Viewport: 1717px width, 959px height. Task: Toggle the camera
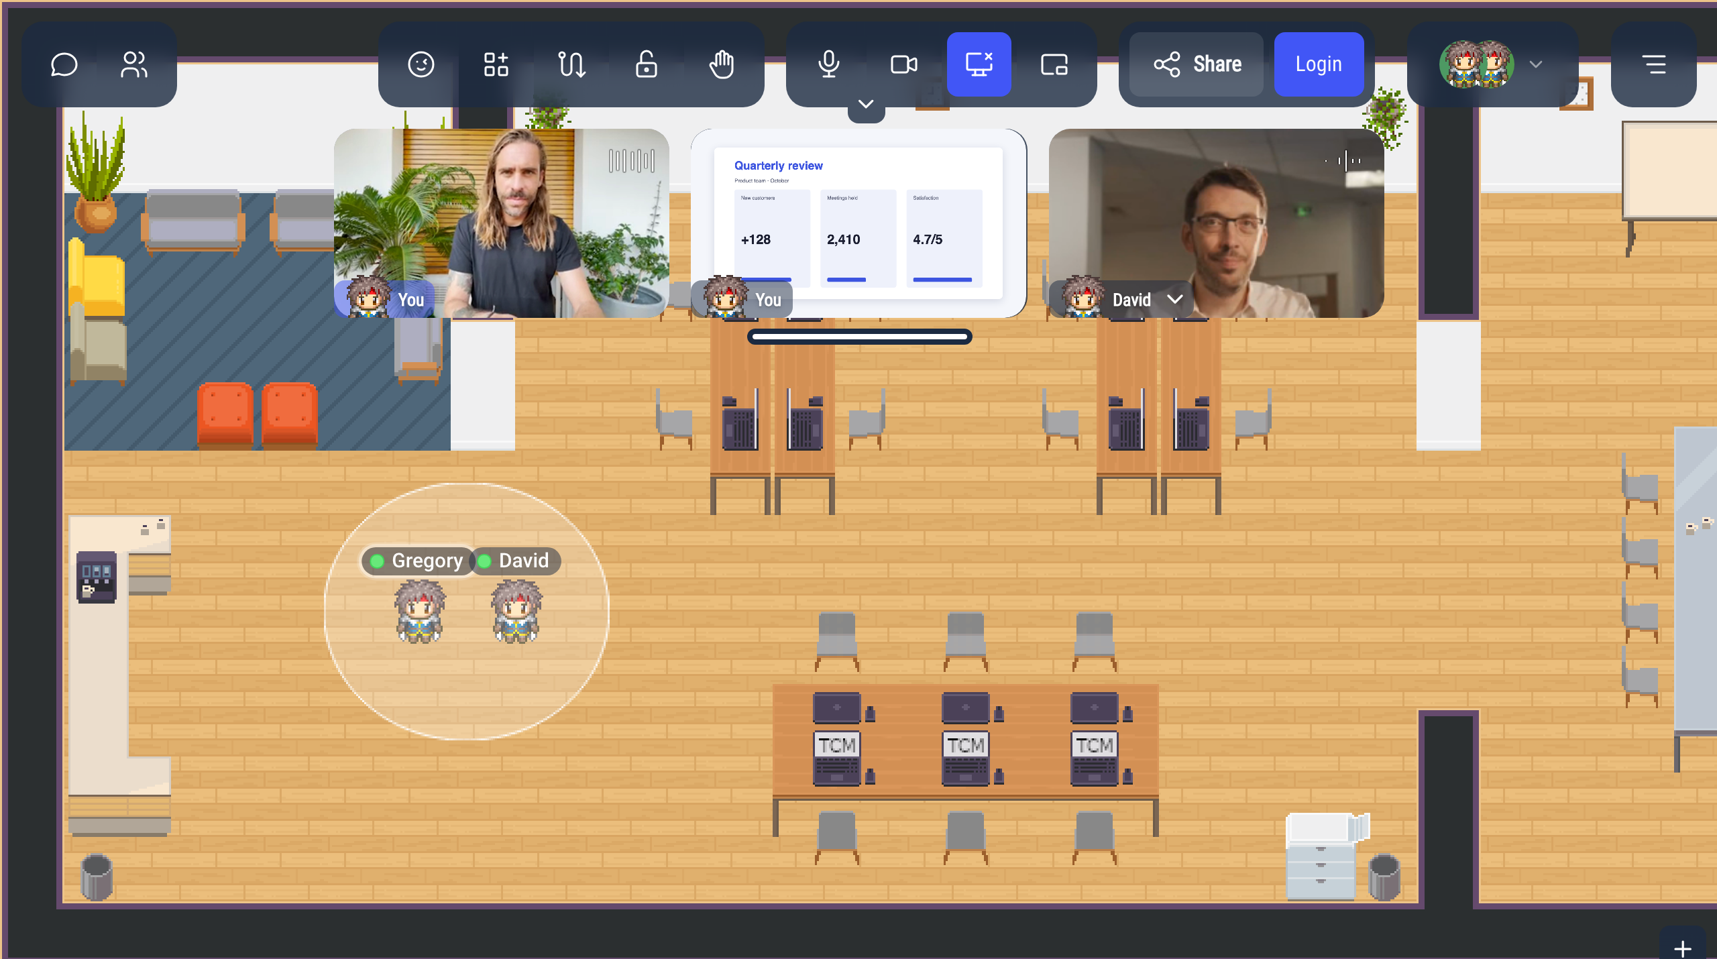904,64
